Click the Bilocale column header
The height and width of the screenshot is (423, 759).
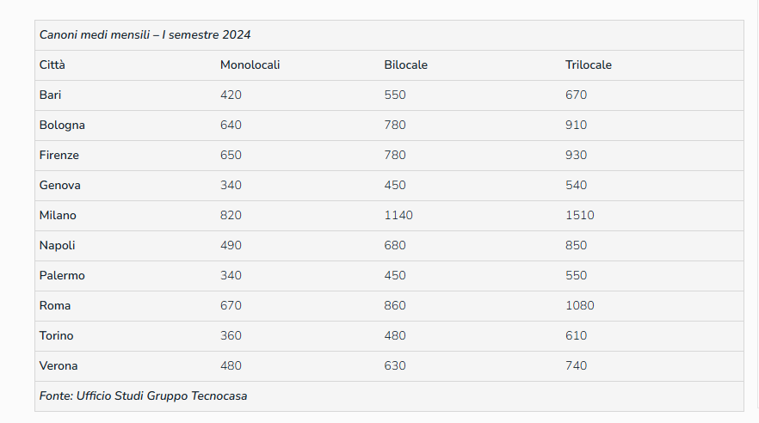(x=405, y=65)
